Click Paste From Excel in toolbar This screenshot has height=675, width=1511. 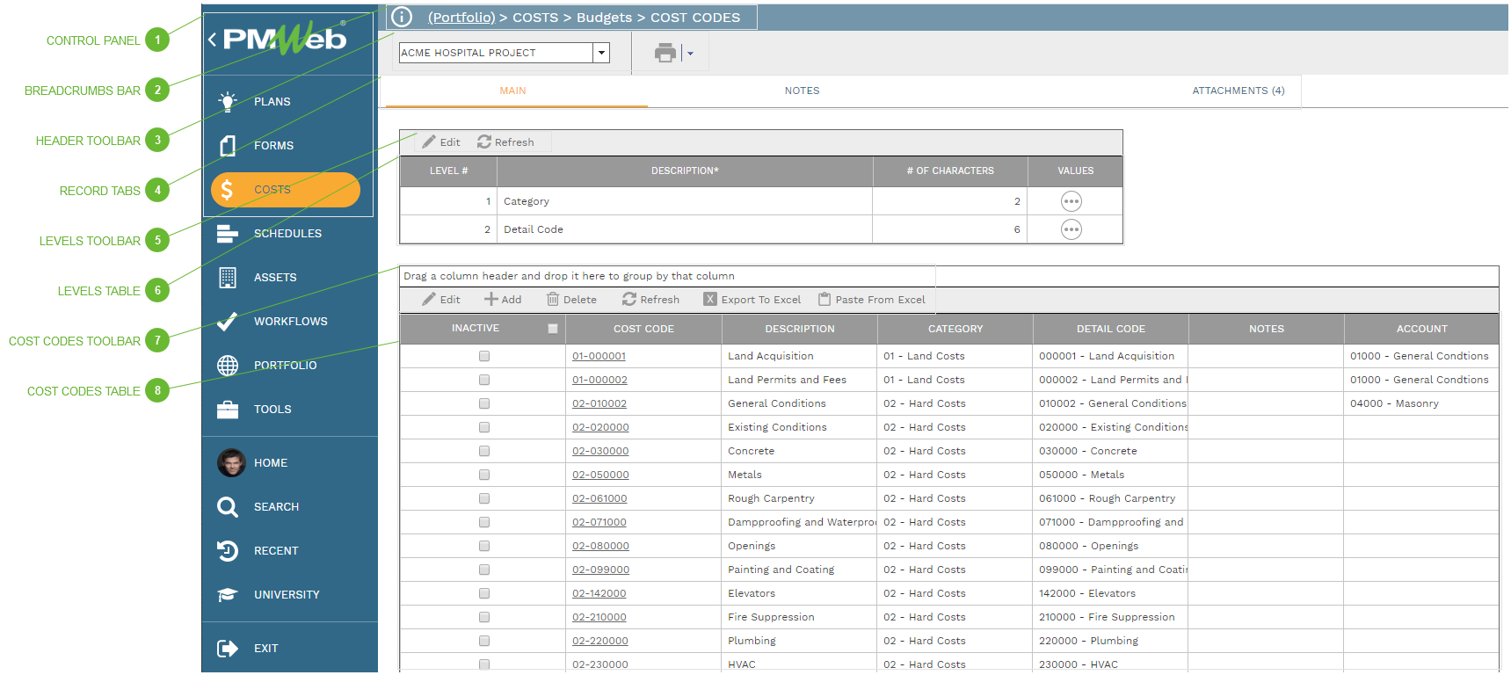click(x=871, y=300)
